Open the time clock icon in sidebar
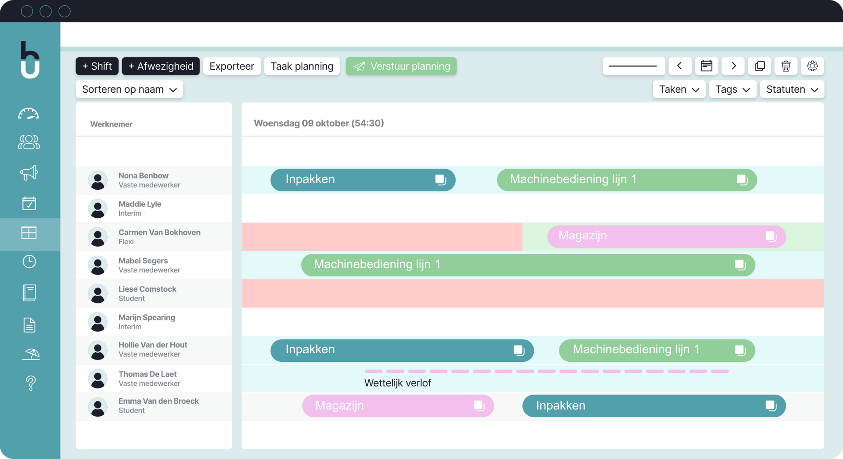Image resolution: width=843 pixels, height=459 pixels. (29, 262)
